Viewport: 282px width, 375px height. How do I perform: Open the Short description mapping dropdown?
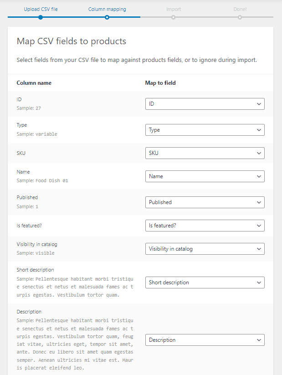point(204,282)
